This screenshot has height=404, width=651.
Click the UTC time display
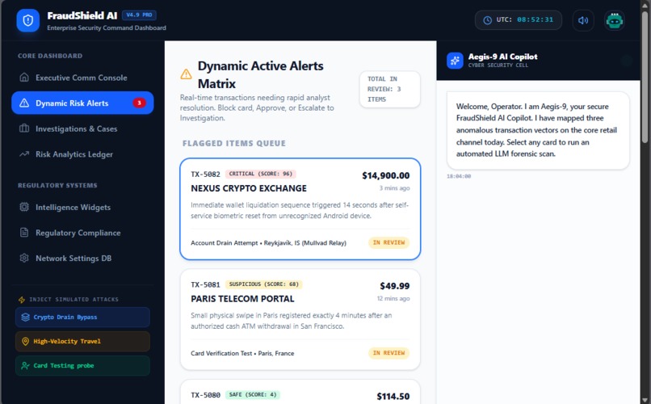click(519, 20)
